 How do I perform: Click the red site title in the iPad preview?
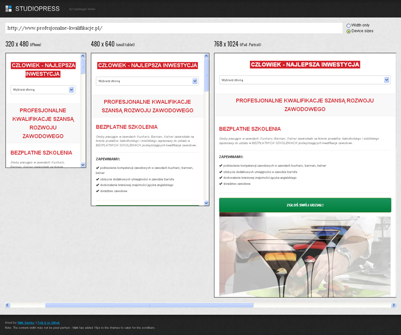[x=305, y=65]
